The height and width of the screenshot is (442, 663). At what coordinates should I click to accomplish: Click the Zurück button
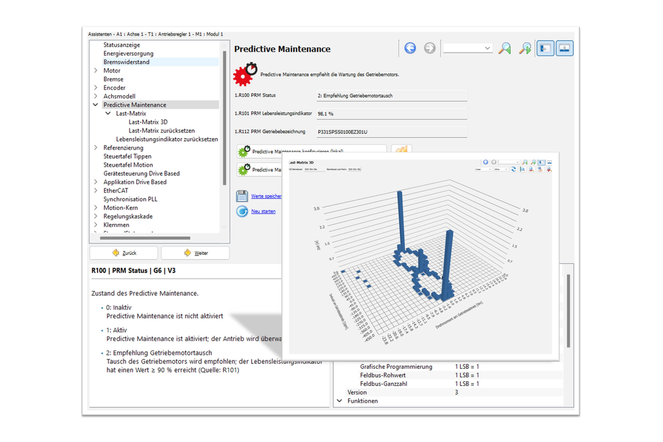point(124,253)
